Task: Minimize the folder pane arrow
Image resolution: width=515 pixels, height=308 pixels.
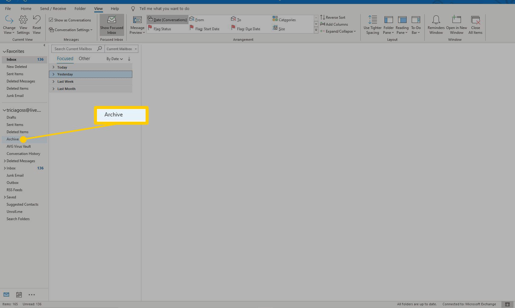Action: [44, 45]
